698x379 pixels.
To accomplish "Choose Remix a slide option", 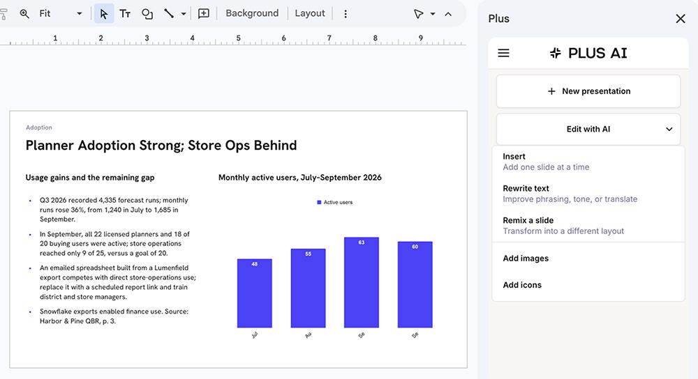I will pyautogui.click(x=588, y=226).
